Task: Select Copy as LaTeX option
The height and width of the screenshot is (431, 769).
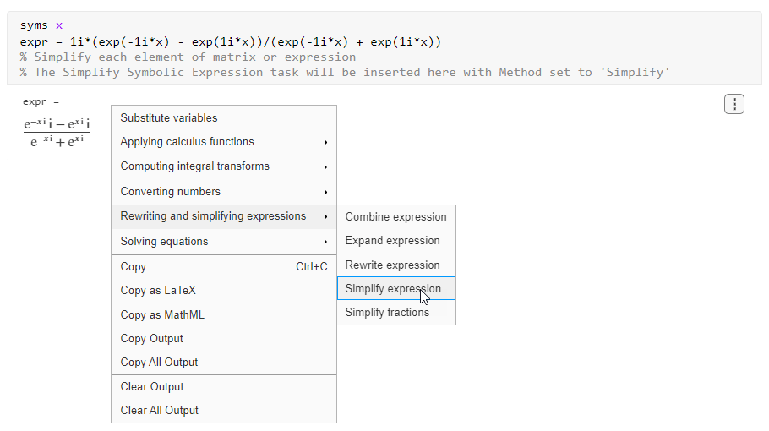Action: pyautogui.click(x=158, y=291)
